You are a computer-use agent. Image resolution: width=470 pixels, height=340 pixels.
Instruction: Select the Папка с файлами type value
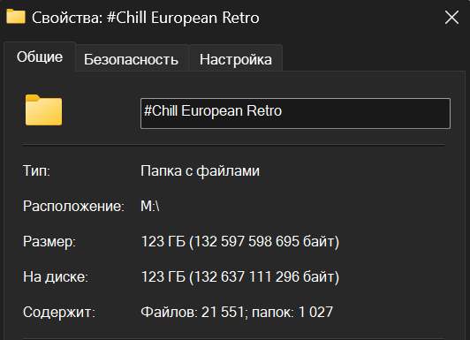tap(201, 171)
